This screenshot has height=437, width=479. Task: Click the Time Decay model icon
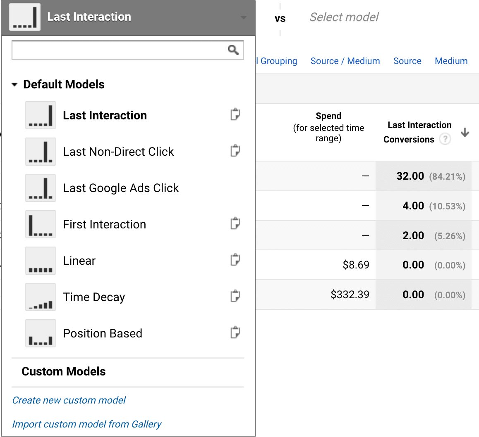pyautogui.click(x=40, y=297)
